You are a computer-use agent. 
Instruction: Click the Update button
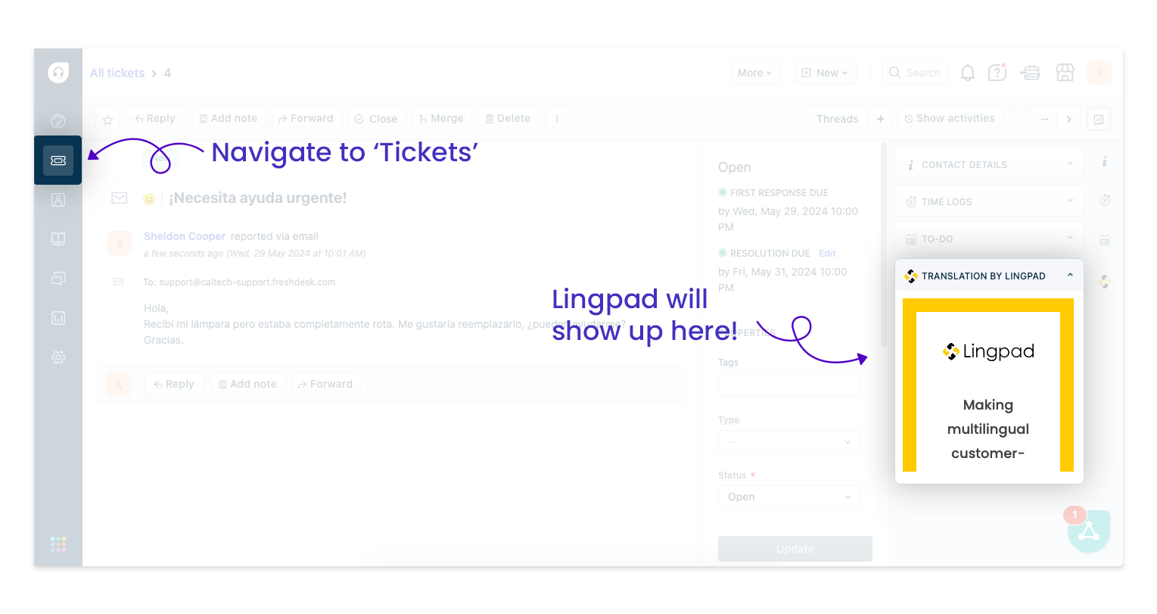tap(795, 549)
